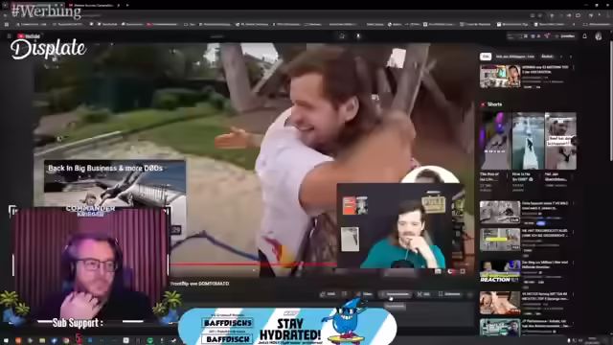
Task: Open the options menu of the first recommended video
Action: (573, 68)
